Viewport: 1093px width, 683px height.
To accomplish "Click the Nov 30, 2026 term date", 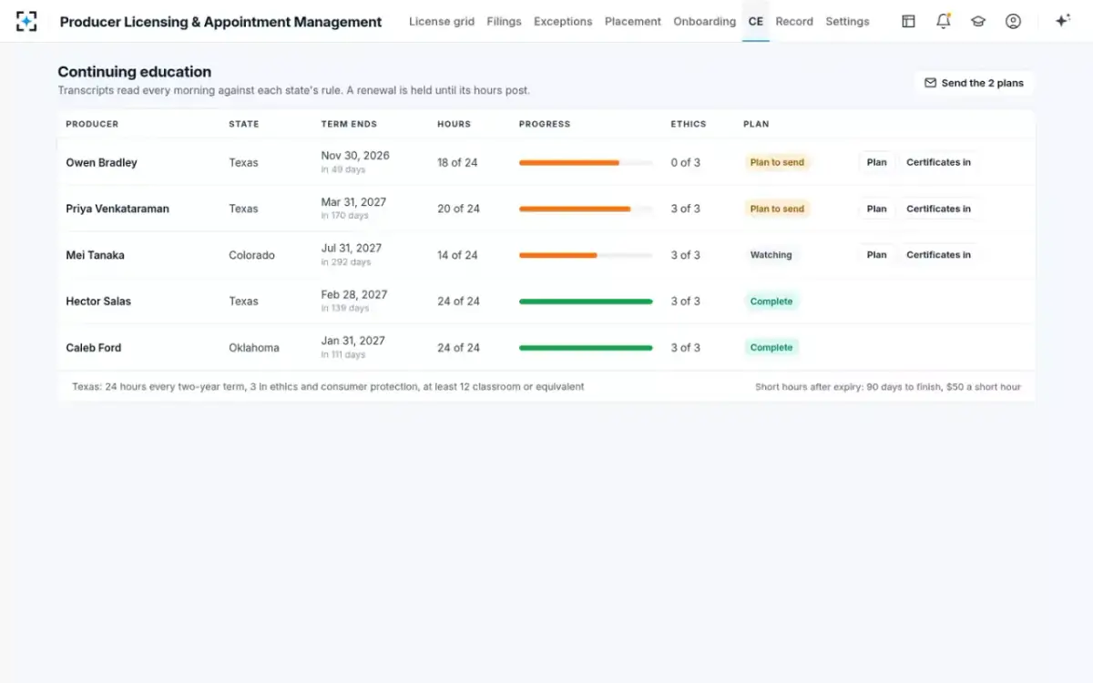I will (x=355, y=156).
